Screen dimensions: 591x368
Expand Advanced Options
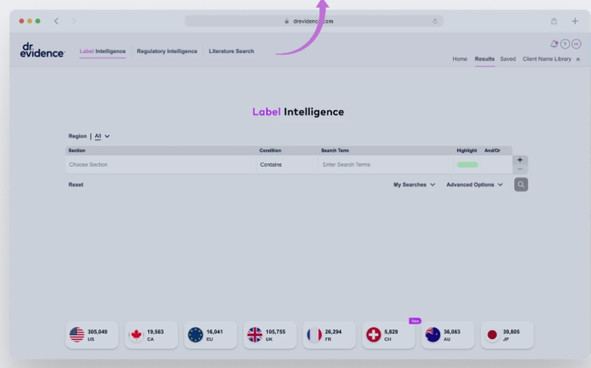click(474, 184)
